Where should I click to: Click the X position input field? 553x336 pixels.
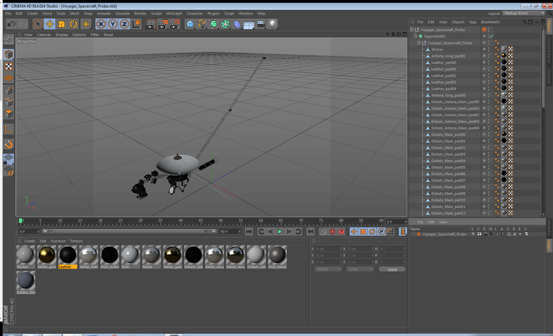pos(329,249)
